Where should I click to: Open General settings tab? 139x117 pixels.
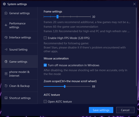[x=19, y=13]
